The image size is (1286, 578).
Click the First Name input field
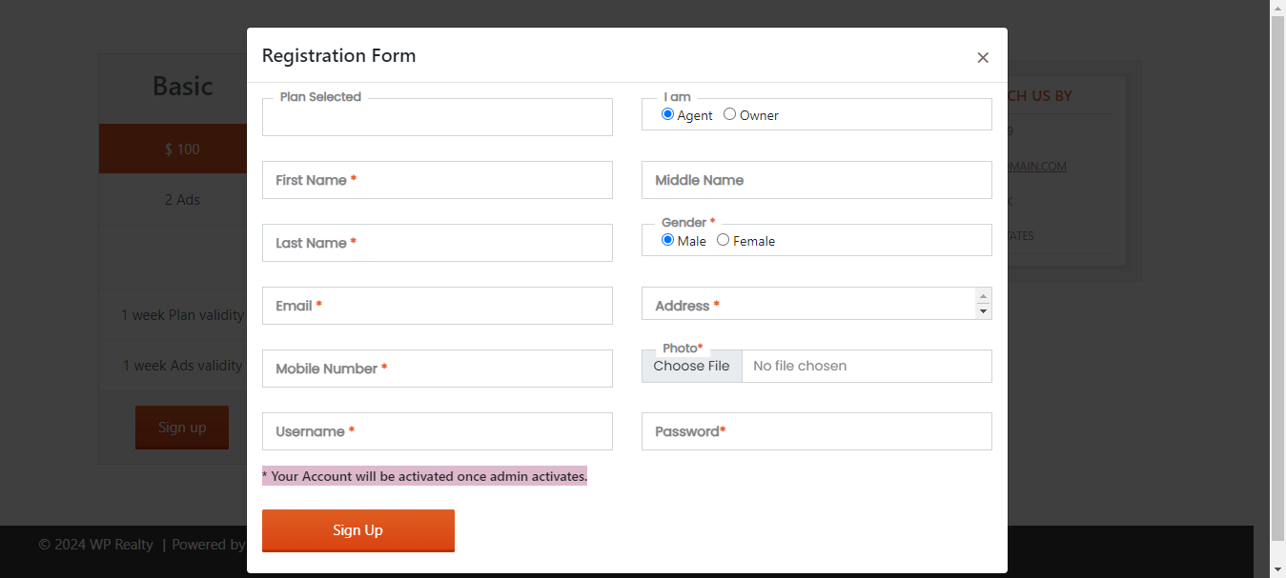pos(438,180)
